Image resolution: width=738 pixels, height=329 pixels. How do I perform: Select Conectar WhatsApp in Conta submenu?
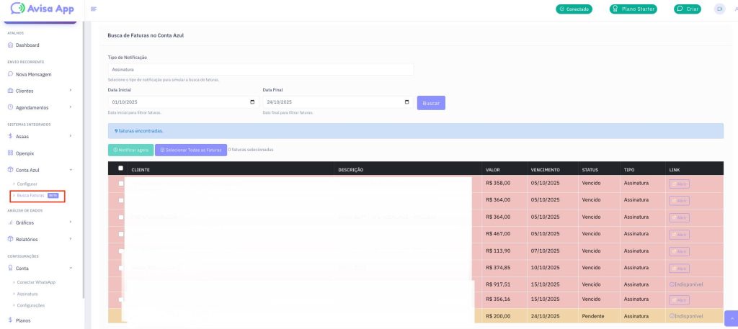(x=36, y=281)
